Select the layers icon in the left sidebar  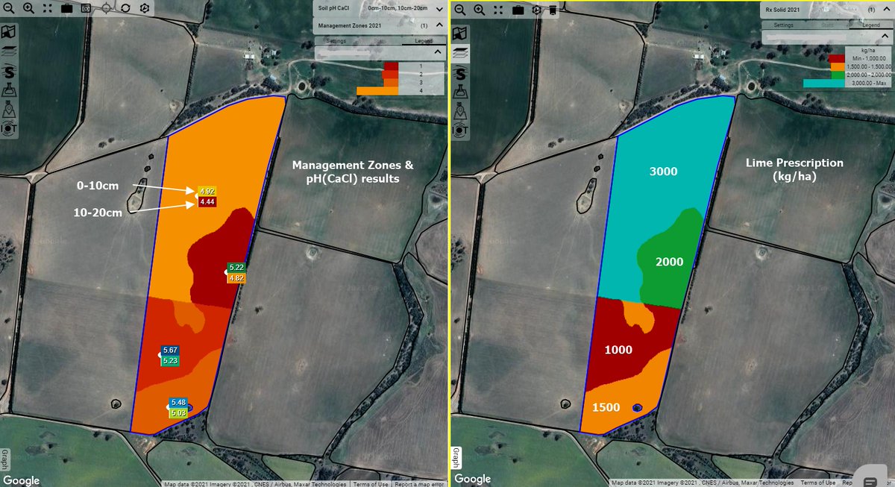(x=9, y=51)
